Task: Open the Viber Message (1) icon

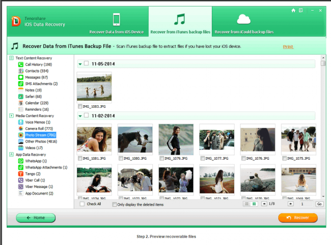Action: click(21, 187)
